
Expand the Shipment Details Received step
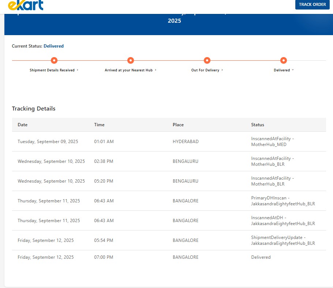[54, 70]
